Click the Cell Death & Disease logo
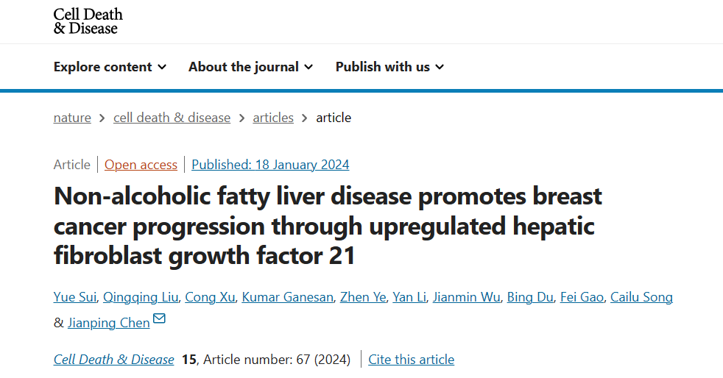This screenshot has height=378, width=723. click(x=88, y=21)
